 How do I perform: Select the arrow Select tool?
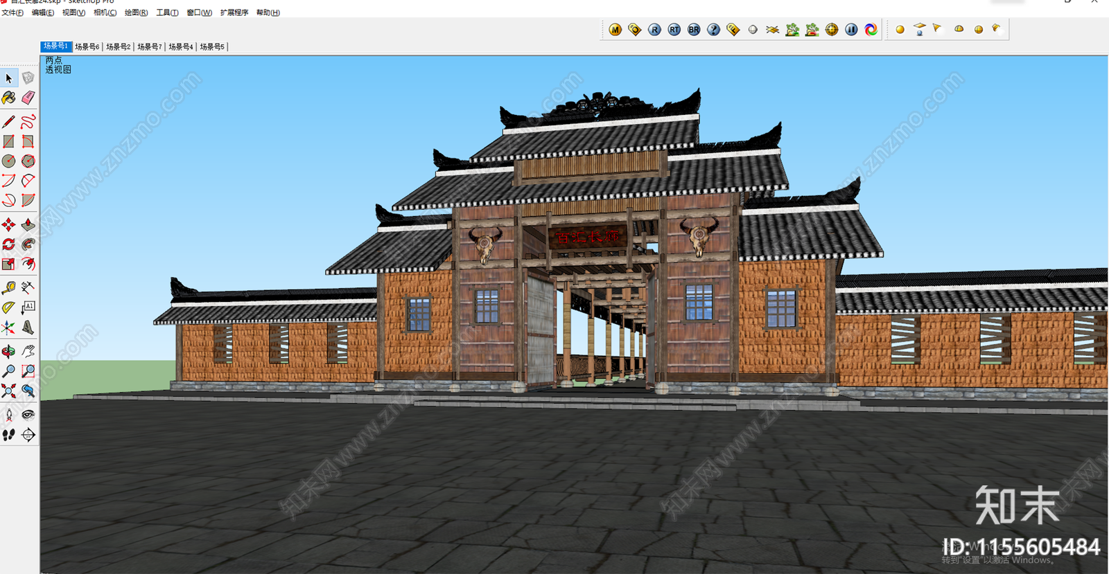point(8,78)
